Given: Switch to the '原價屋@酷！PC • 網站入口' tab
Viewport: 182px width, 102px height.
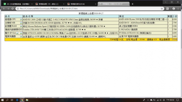Looking at the screenshot, I should (50, 4).
